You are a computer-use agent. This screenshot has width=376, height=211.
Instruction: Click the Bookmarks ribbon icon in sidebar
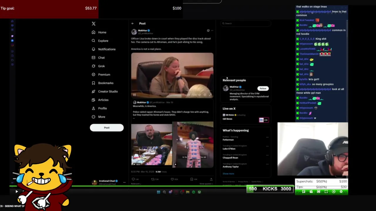93,83
